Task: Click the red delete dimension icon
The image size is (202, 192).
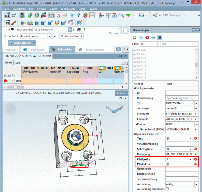Action: tap(147, 37)
